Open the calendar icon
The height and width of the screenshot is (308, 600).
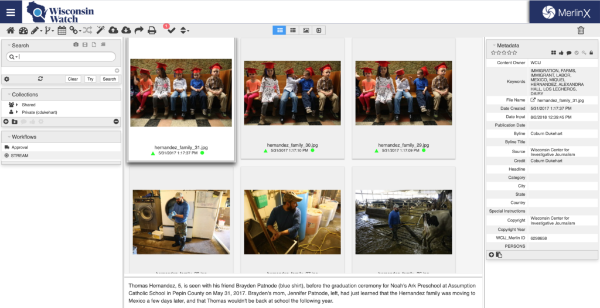tap(62, 30)
